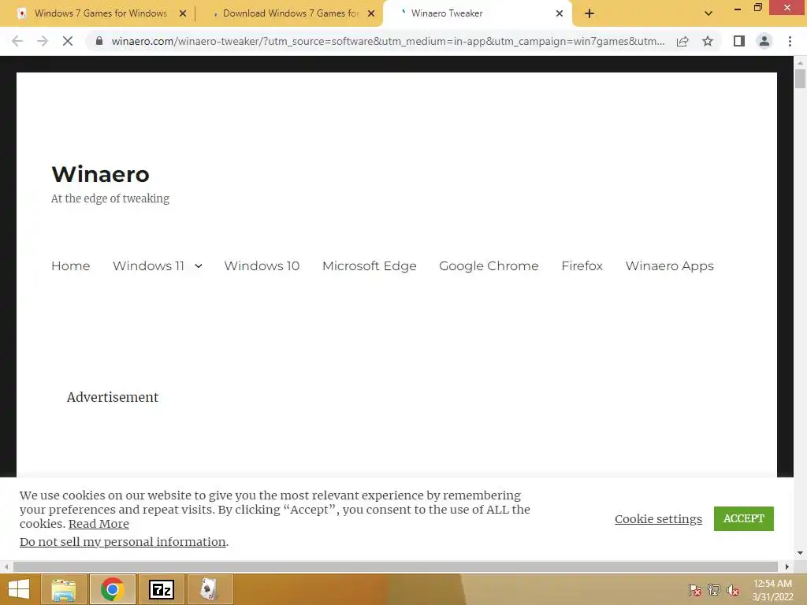This screenshot has height=605, width=807.
Task: Open the network tray icon
Action: [x=713, y=590]
